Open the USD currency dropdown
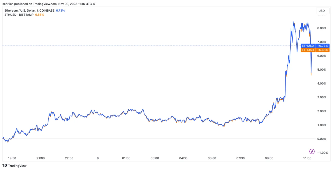Image resolution: width=333 pixels, height=170 pixels. tap(321, 11)
